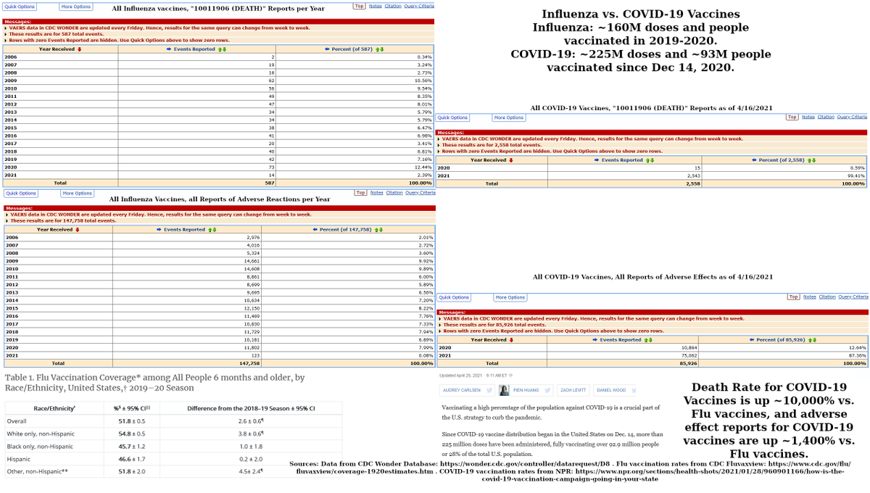
Task: Open Citation link in COVID-19 DEATH reports panel
Action: 826,117
